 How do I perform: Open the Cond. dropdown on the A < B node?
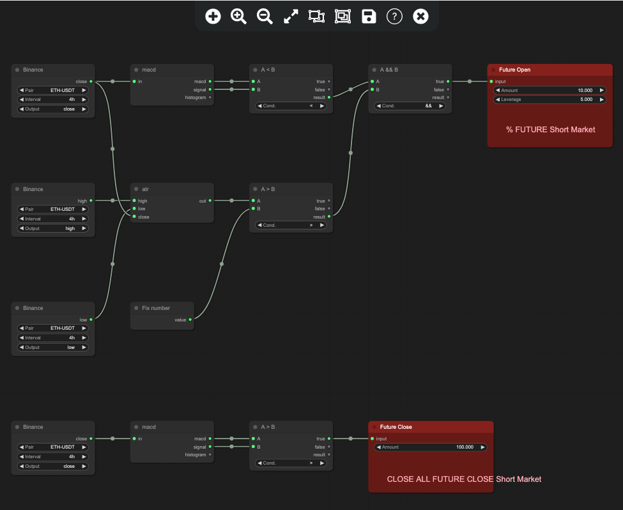[x=291, y=106]
